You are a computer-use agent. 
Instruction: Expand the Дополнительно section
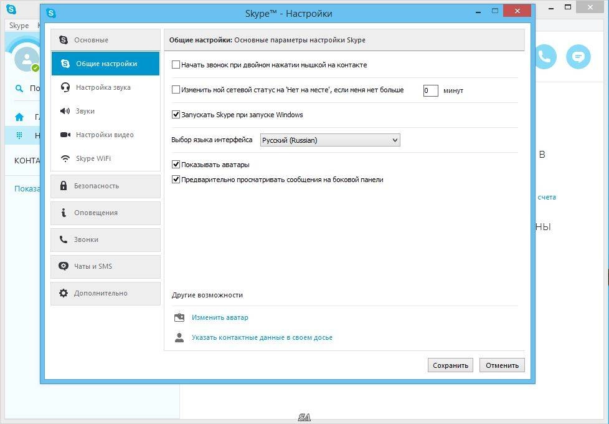coord(105,293)
